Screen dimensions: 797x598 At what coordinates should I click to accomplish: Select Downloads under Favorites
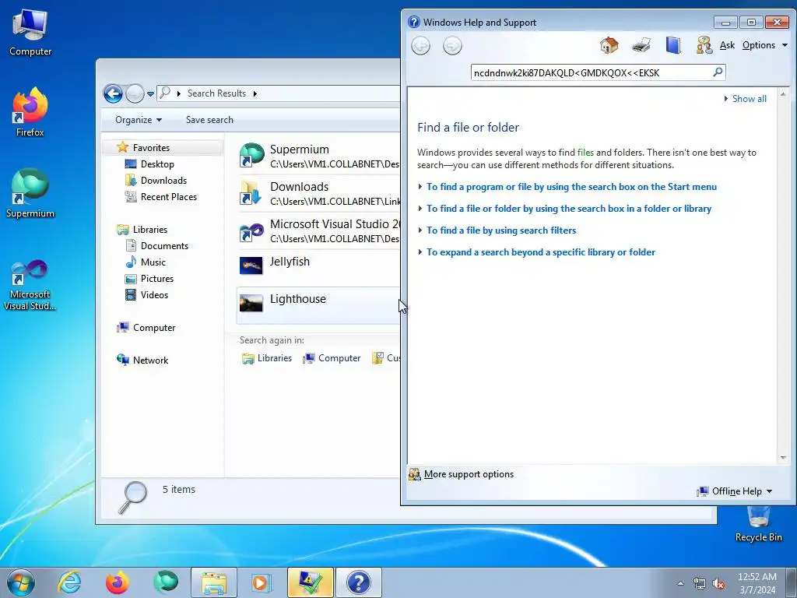tap(163, 181)
